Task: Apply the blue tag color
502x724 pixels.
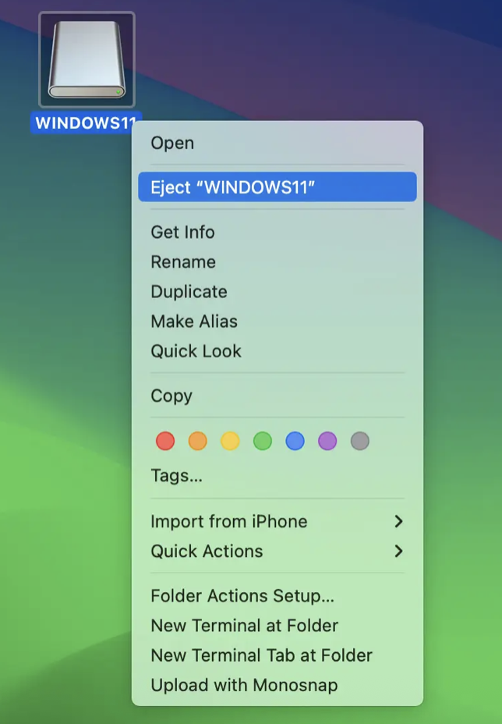Action: (295, 441)
